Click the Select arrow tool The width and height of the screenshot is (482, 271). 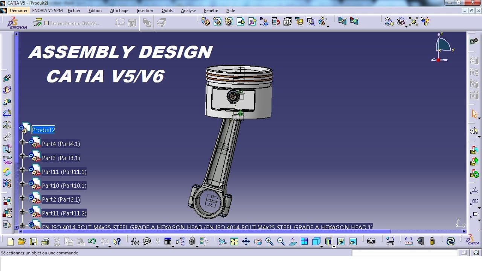[474, 113]
